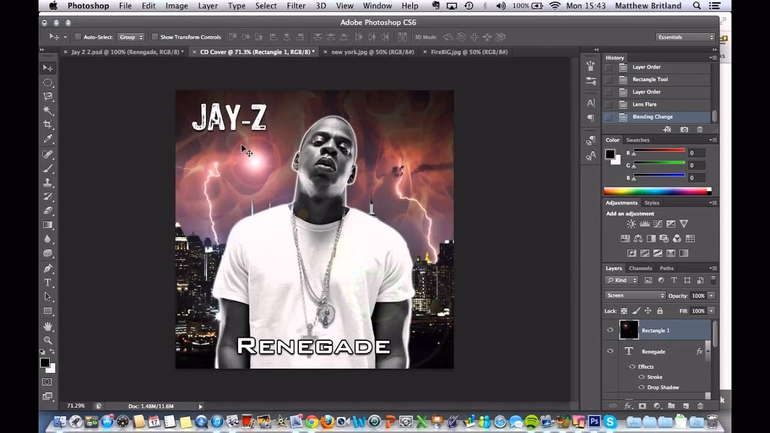Hide the Renegade text layer
Screen dimensions: 770x433
(x=610, y=351)
